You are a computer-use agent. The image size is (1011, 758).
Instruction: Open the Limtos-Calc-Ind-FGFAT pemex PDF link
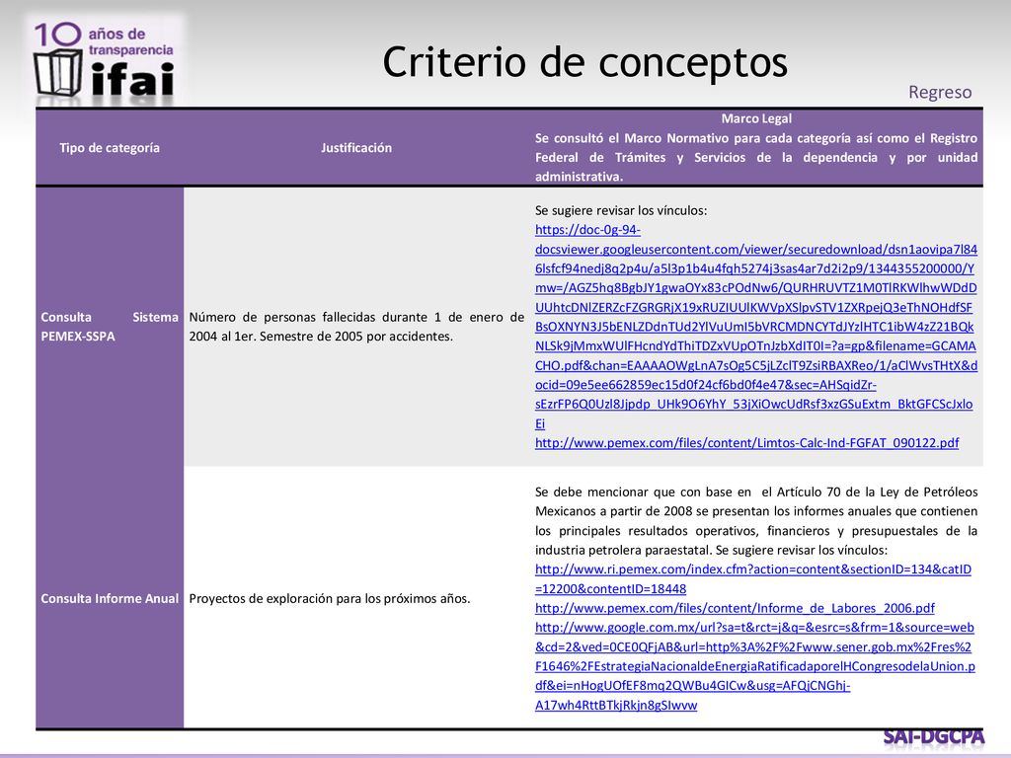point(746,443)
